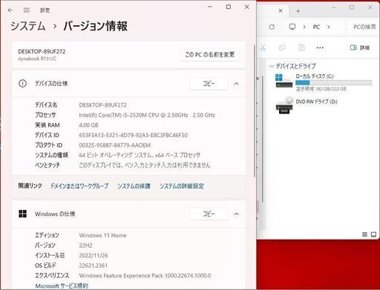Click the monitor icon in the Explorer address bar

point(292,27)
